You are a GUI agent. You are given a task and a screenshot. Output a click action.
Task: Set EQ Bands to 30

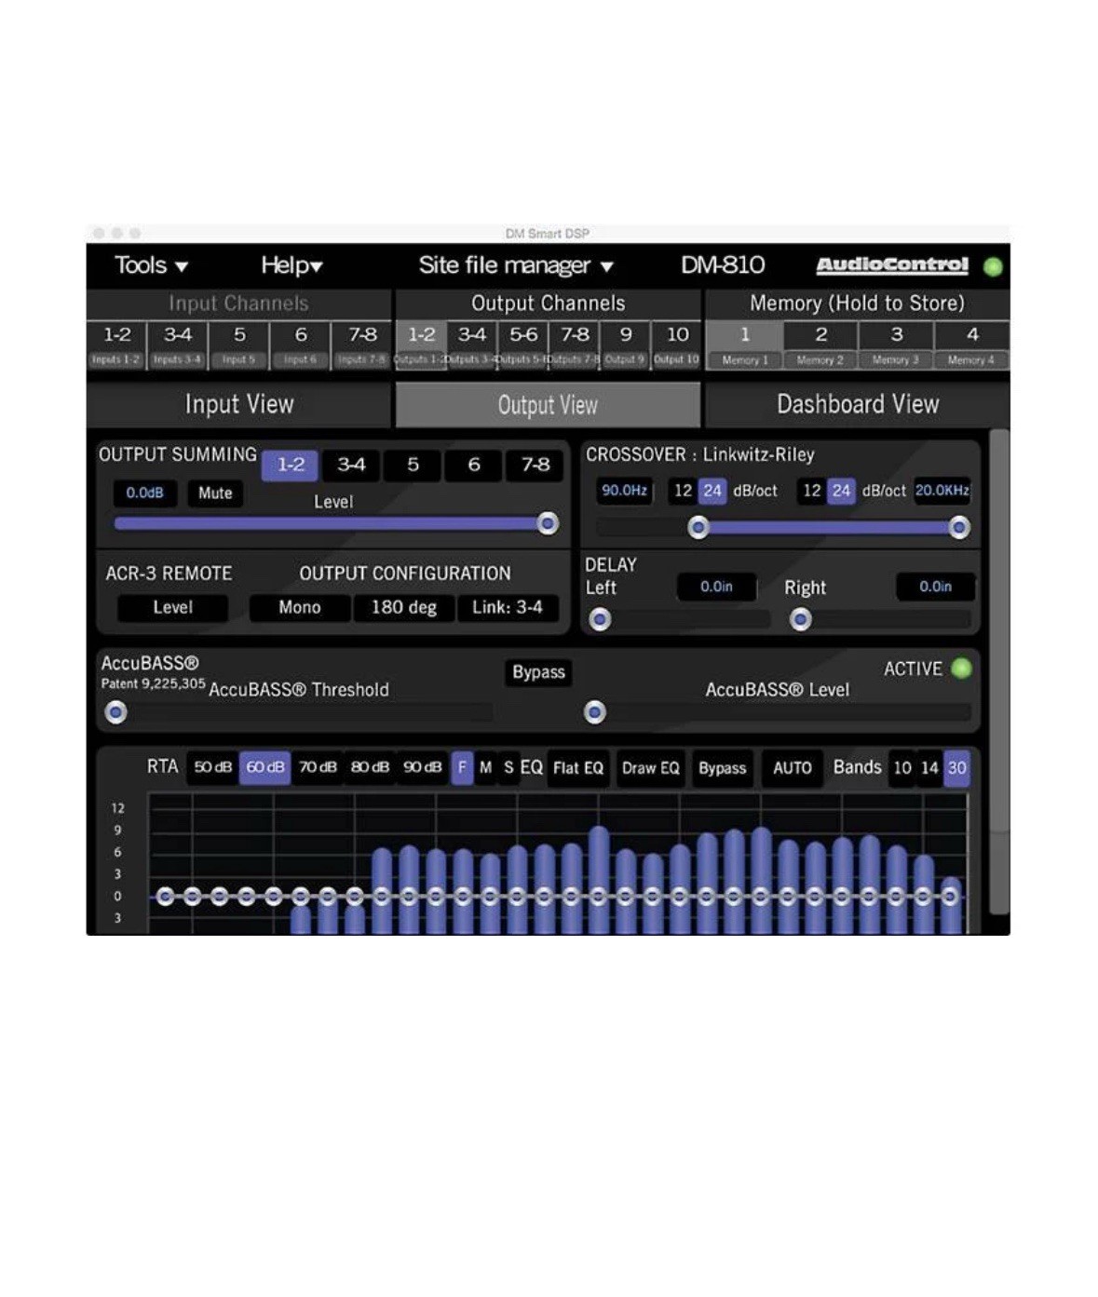click(x=956, y=769)
